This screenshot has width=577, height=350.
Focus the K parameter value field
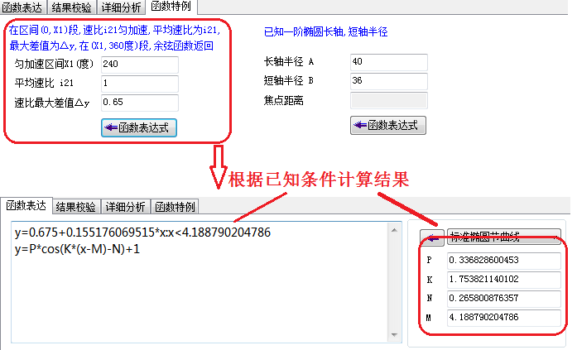503,280
